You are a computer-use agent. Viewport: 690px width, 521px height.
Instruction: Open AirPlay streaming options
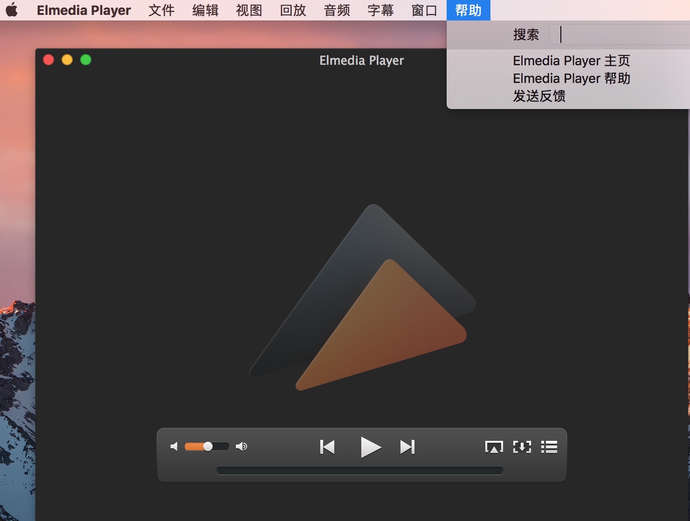[494, 447]
